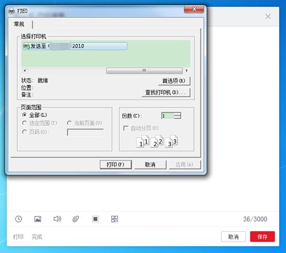The height and width of the screenshot is (253, 286).
Task: Open 首选项(R) preferences button
Action: point(174,81)
